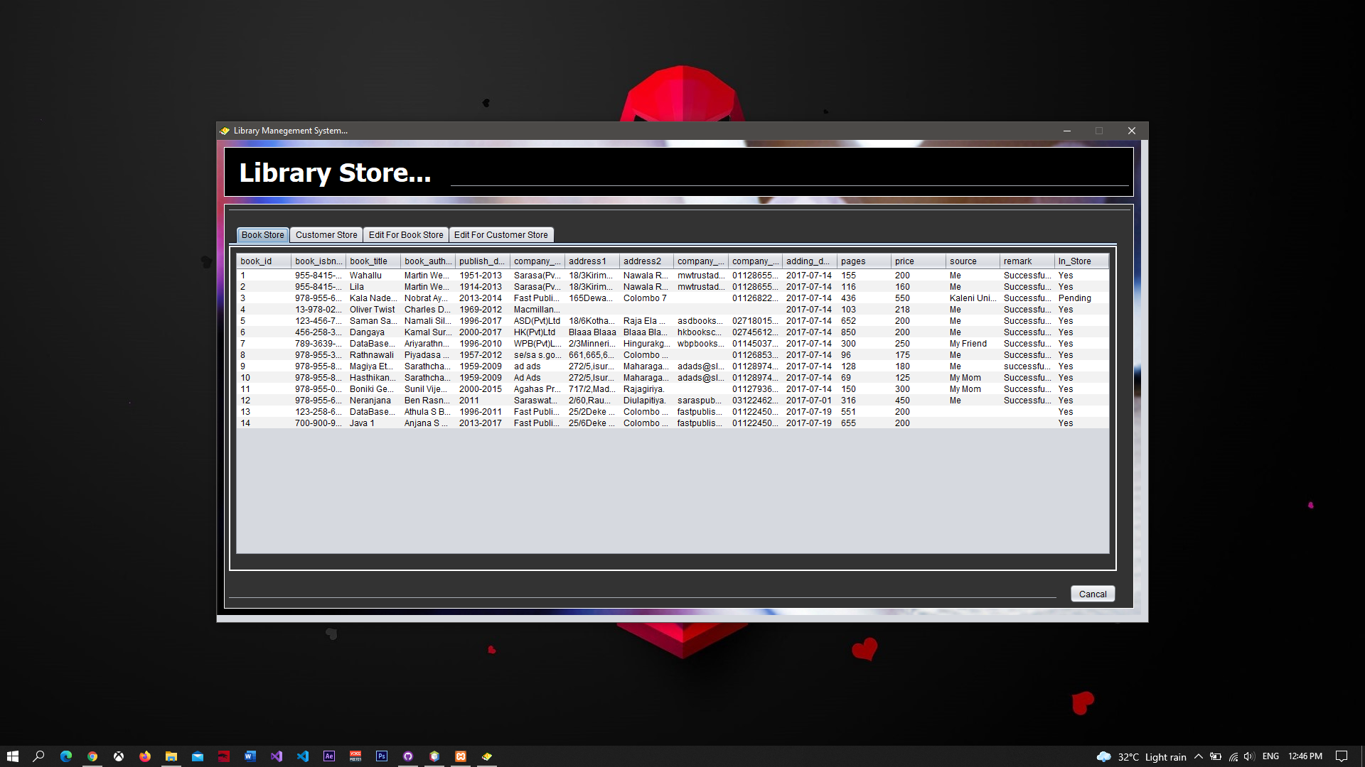The width and height of the screenshot is (1365, 767).
Task: Sort by book_id column header
Action: [x=263, y=261]
